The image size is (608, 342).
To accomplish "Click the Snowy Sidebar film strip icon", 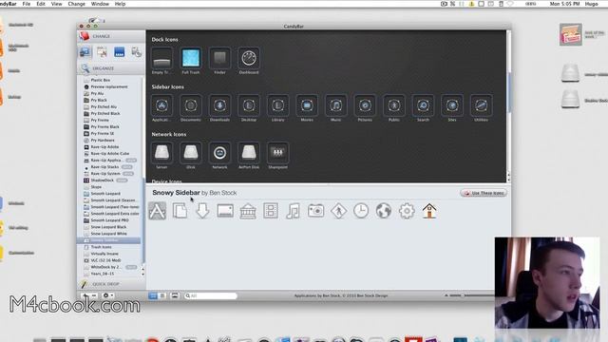I will point(271,211).
